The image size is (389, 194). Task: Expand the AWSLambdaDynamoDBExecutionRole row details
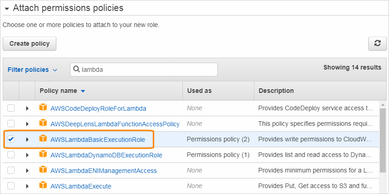tap(27, 155)
